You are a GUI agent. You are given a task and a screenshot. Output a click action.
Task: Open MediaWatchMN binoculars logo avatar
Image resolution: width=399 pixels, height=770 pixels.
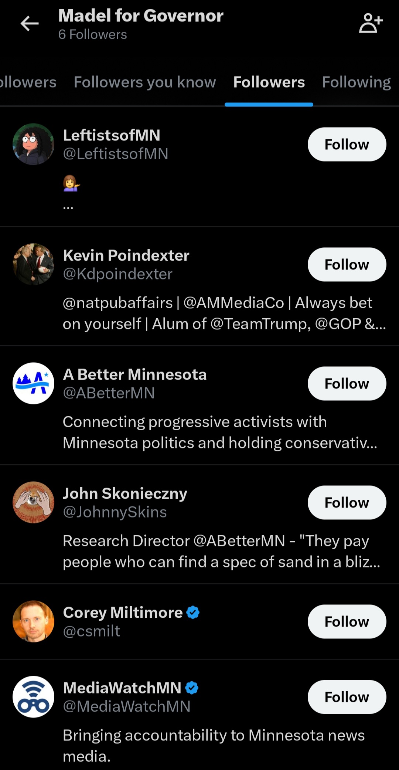pos(34,697)
